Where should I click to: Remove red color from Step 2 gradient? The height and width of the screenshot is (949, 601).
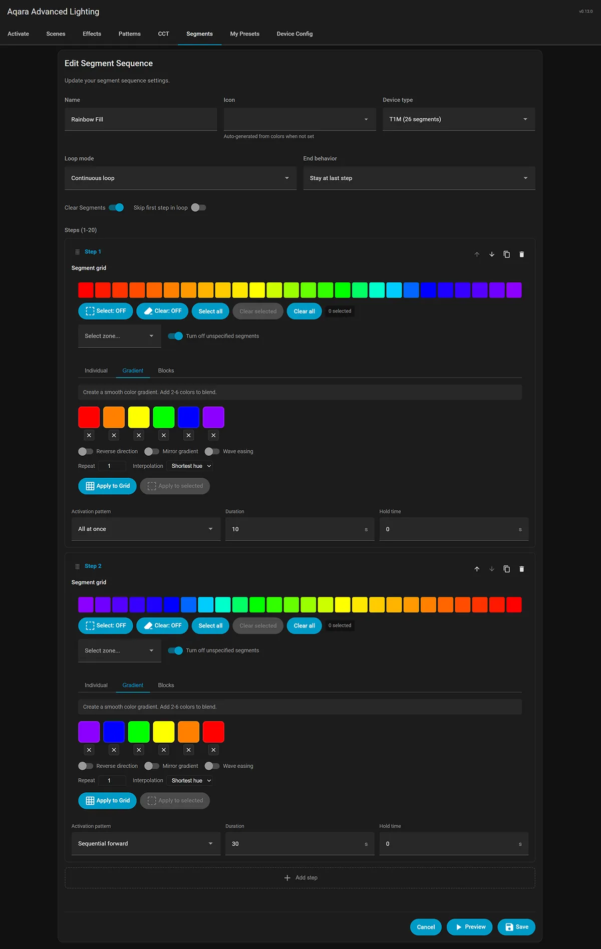[214, 750]
